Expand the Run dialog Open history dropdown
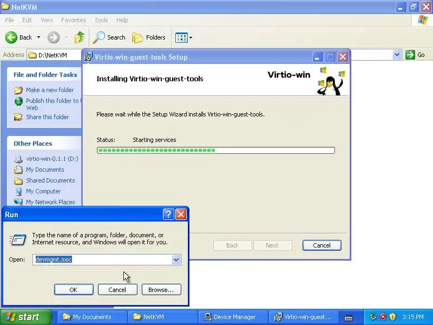The width and height of the screenshot is (433, 325). point(176,260)
